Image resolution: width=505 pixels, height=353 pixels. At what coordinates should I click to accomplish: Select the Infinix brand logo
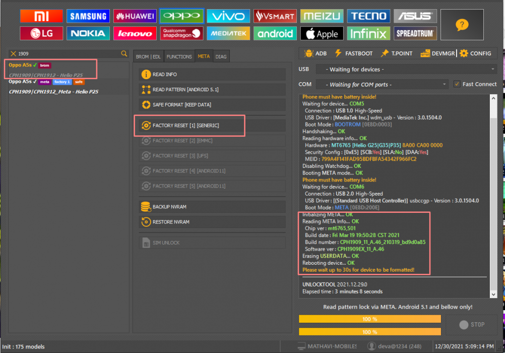tap(368, 33)
